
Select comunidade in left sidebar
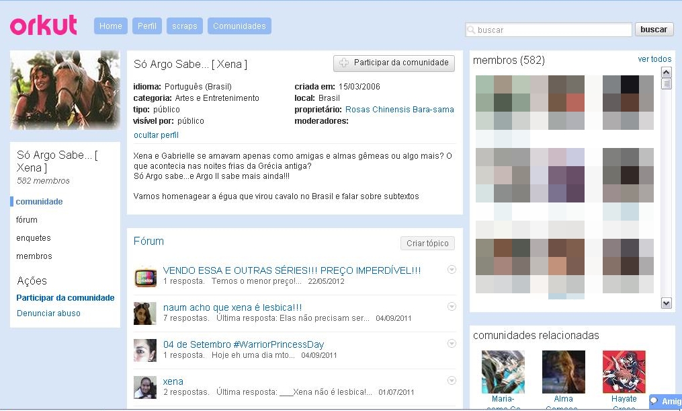point(39,202)
